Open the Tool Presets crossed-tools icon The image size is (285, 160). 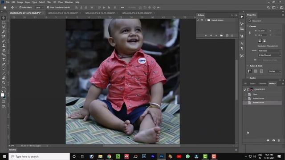click(242, 56)
